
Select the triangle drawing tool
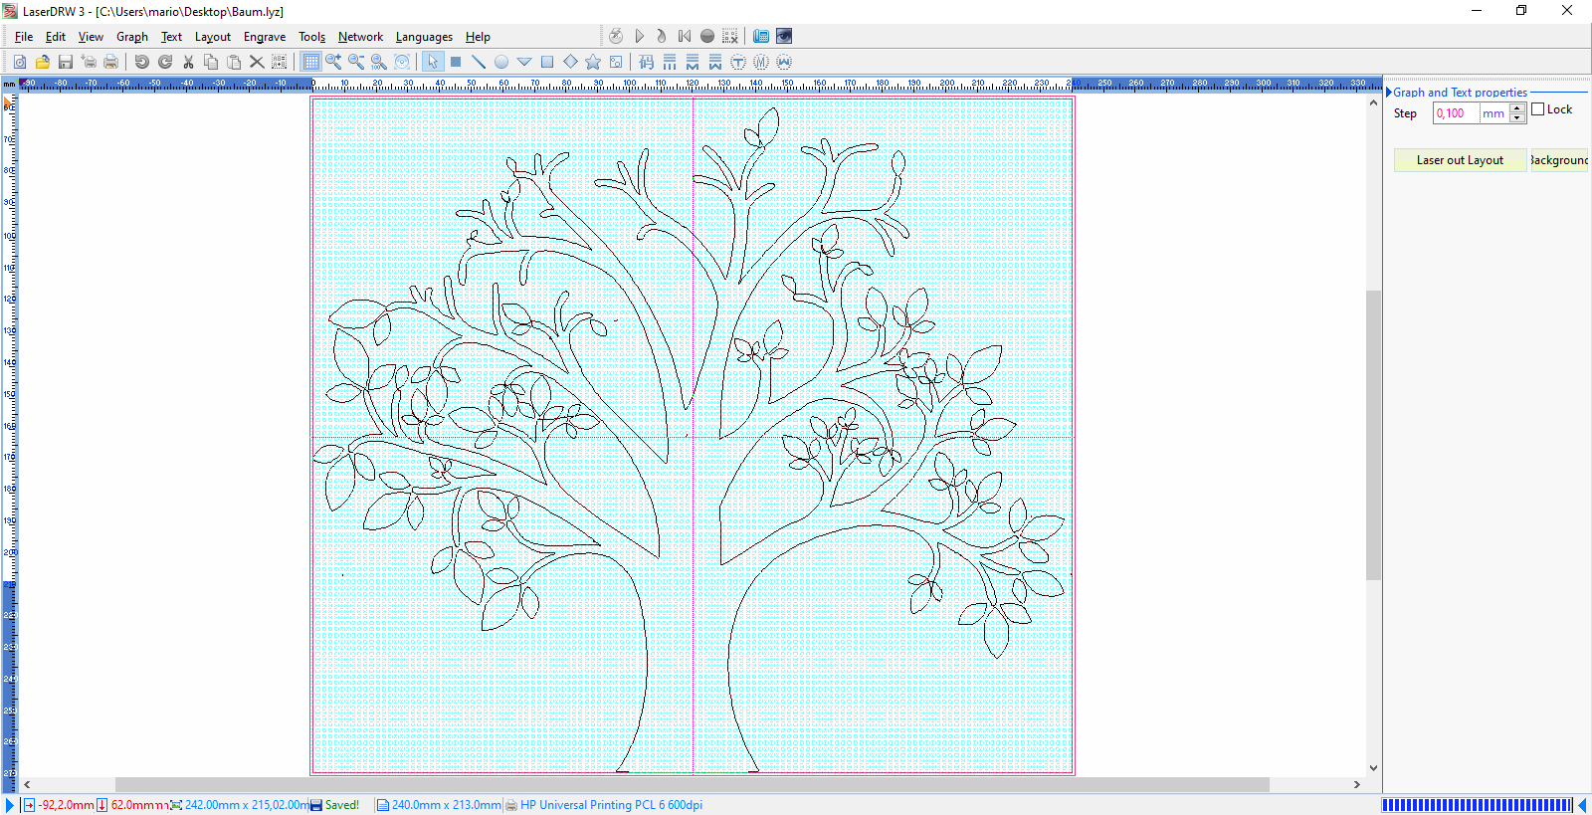pos(524,62)
